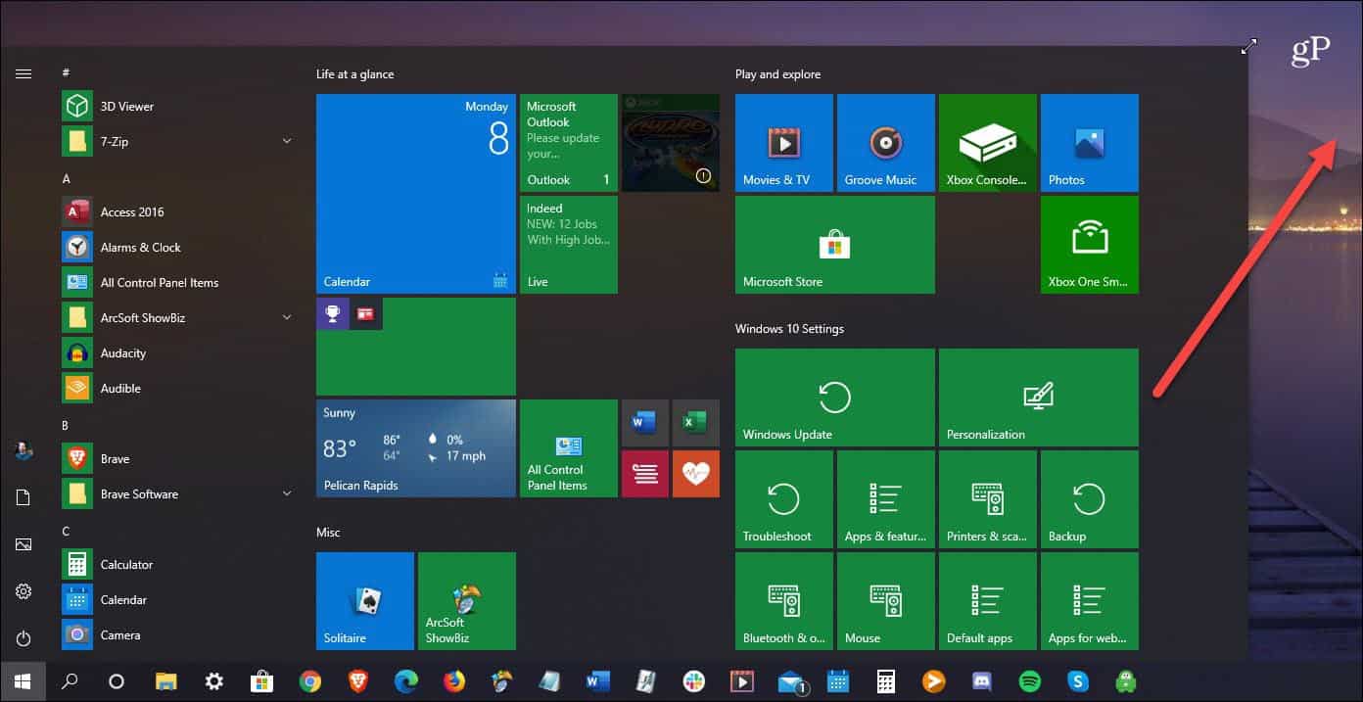
Task: Select the letter A section header
Action: [67, 179]
